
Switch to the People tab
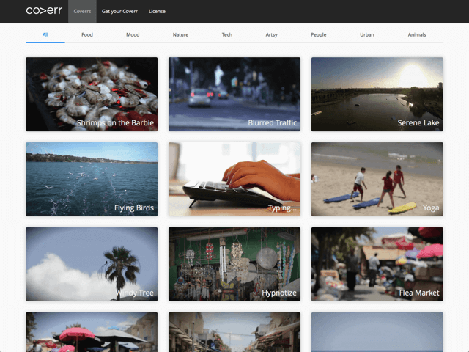coord(319,34)
